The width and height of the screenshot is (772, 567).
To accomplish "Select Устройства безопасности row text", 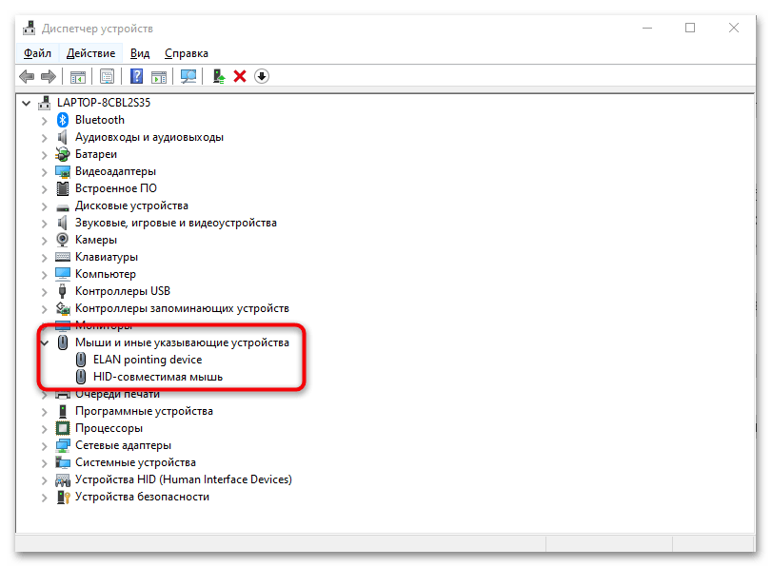I will click(142, 497).
